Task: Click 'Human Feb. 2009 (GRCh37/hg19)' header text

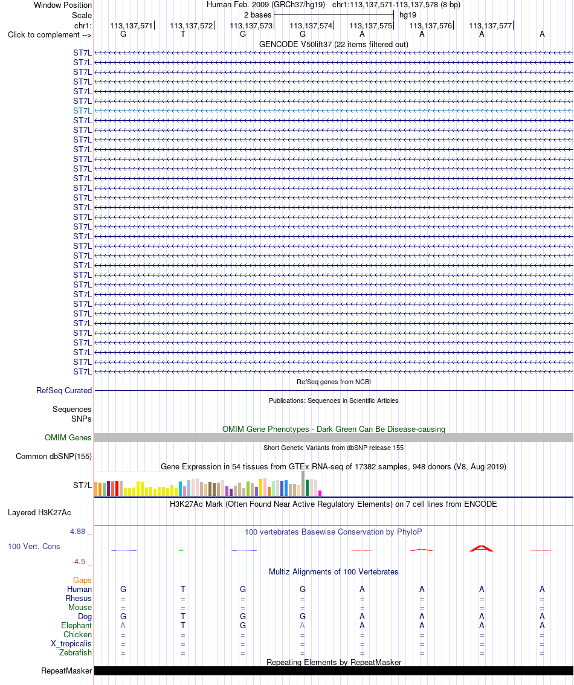Action: tap(266, 5)
